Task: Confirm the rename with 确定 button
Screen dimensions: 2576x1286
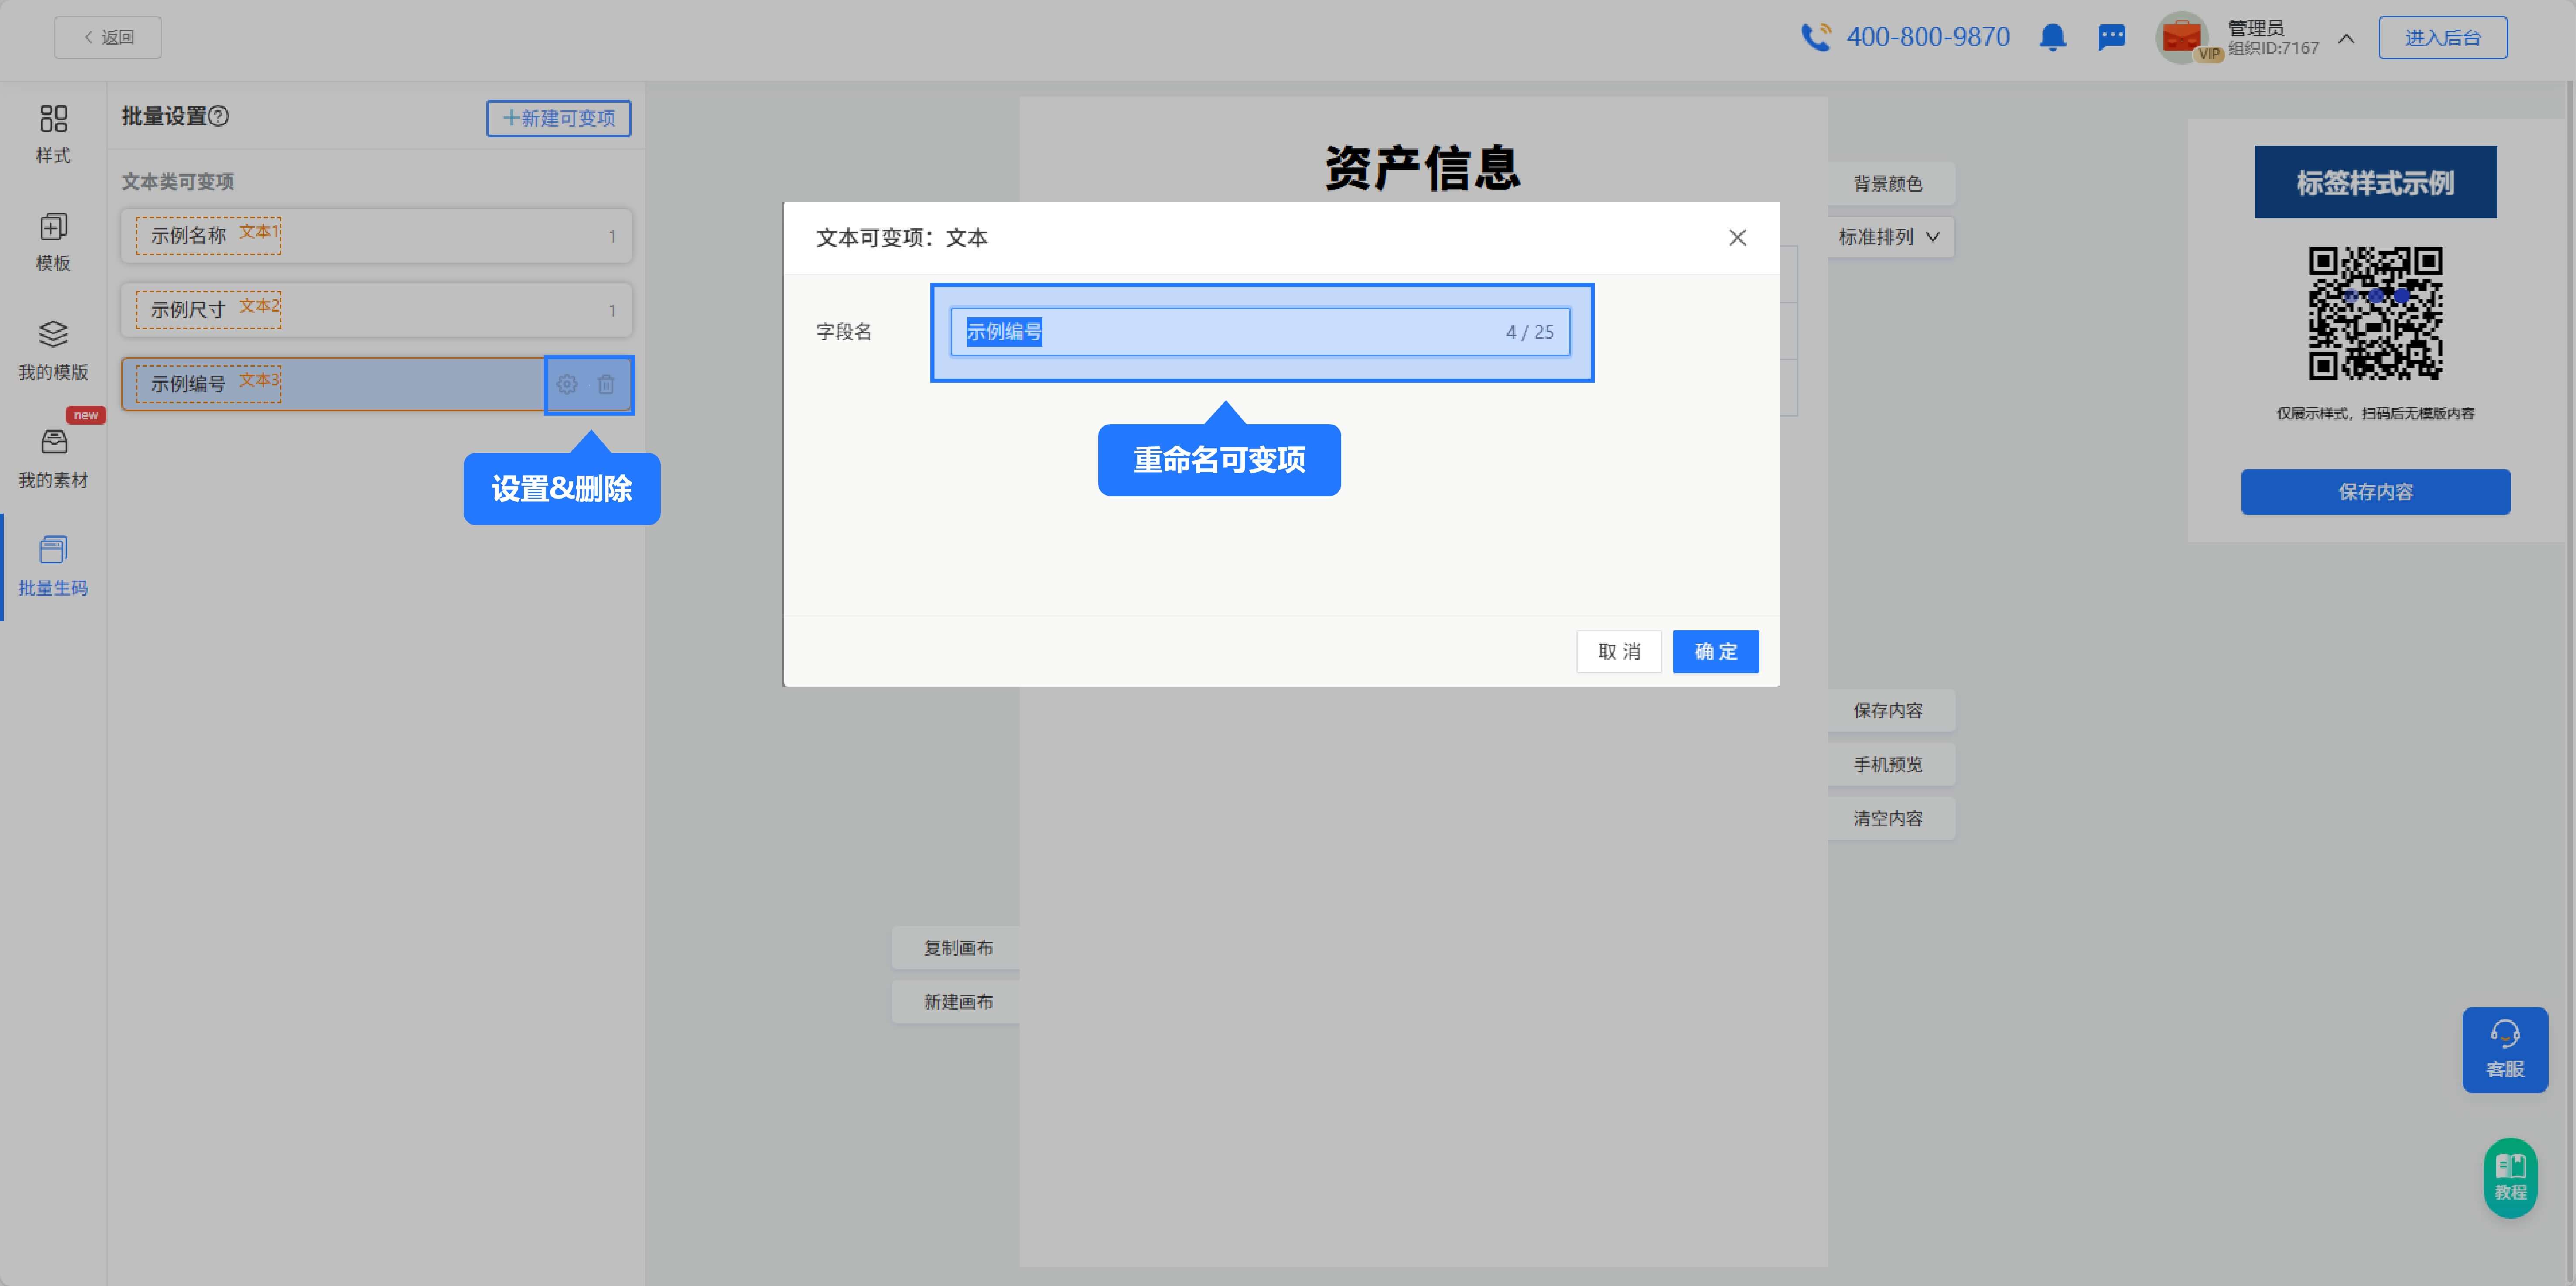Action: (1715, 652)
